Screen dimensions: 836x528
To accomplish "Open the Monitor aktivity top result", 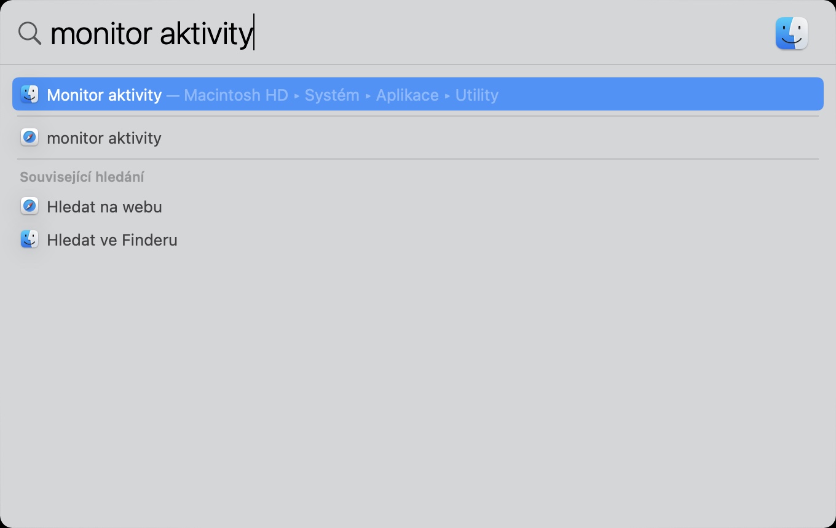I will click(x=104, y=95).
